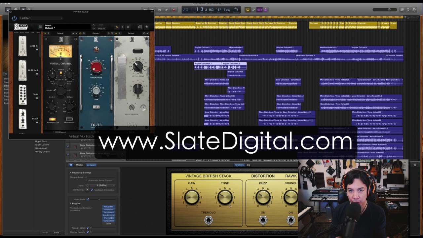Screen dimensions: 423x238
Task: Open the Default preset name field
Action: 67,27
